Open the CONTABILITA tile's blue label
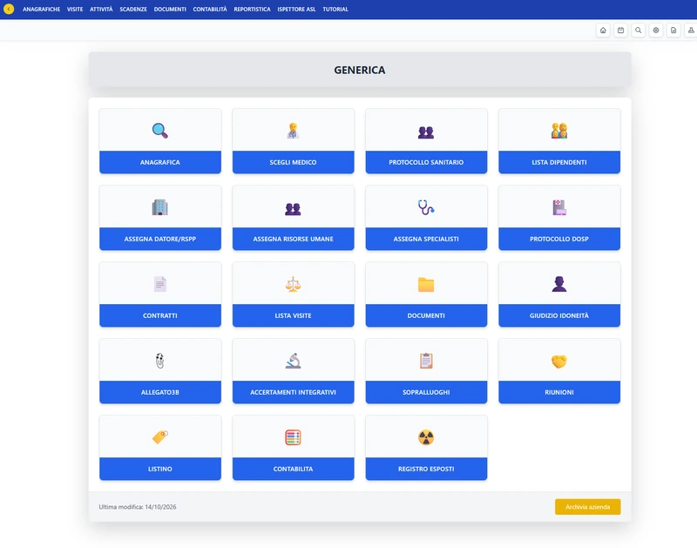 click(x=293, y=469)
